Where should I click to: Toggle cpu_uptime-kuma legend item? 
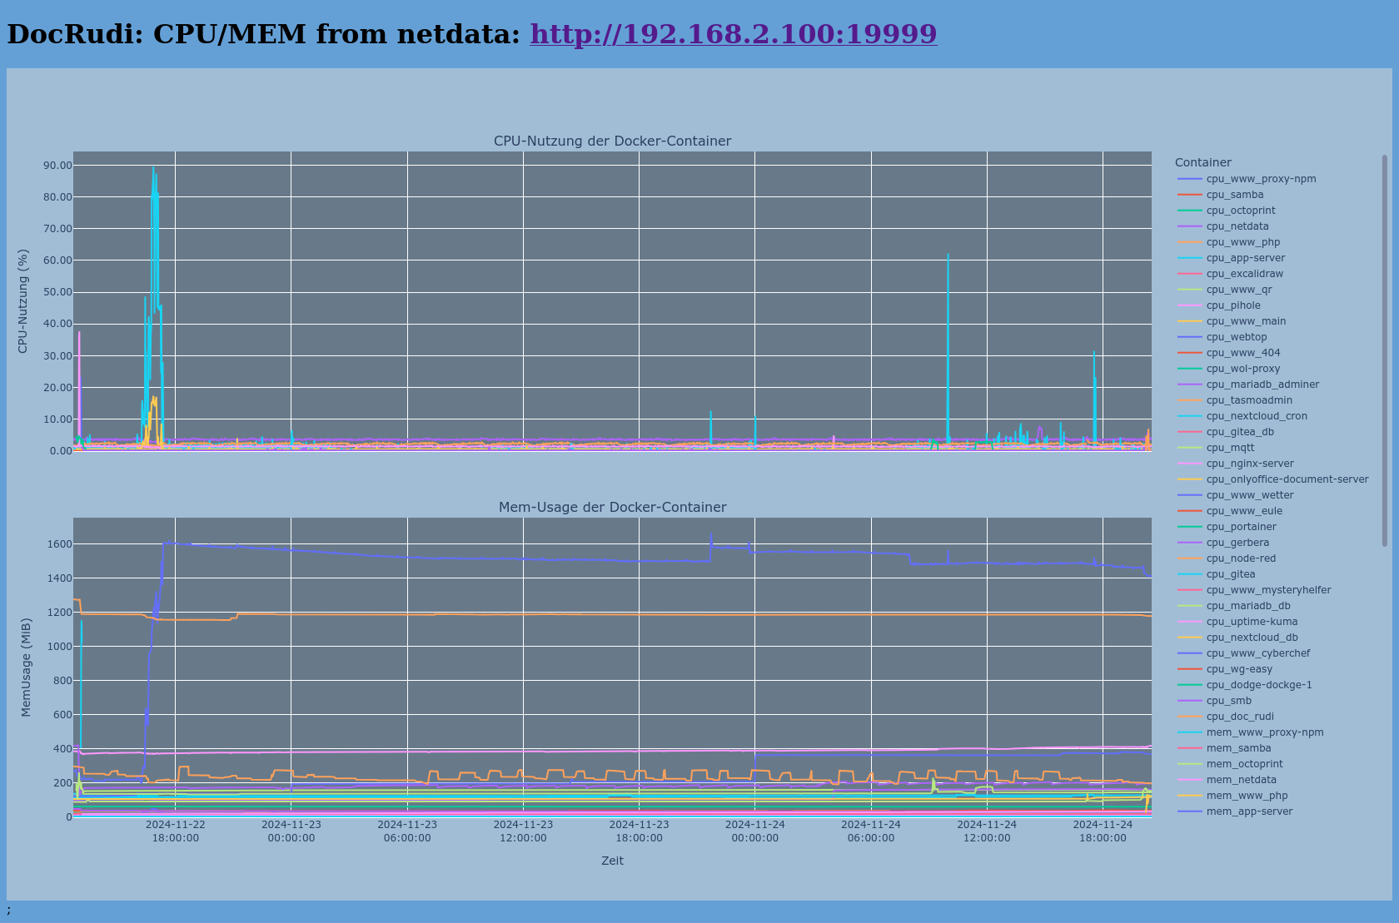[1252, 622]
